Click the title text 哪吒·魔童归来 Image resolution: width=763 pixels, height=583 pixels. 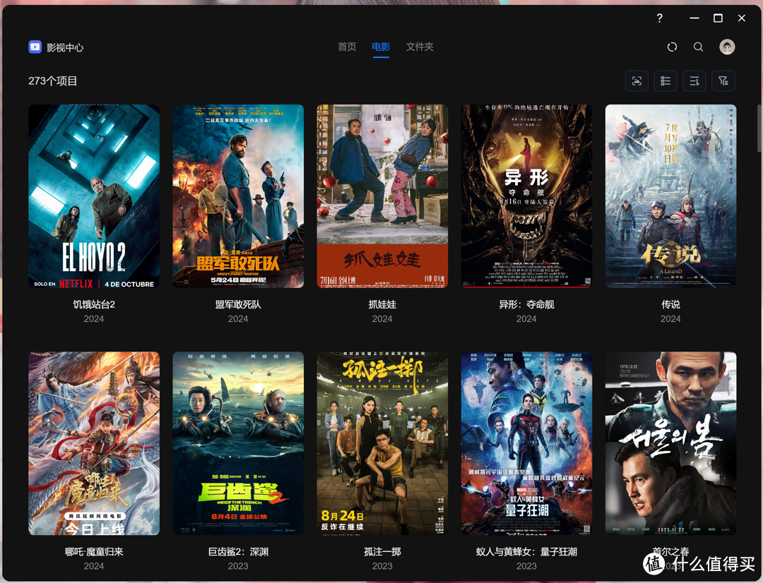coord(94,552)
